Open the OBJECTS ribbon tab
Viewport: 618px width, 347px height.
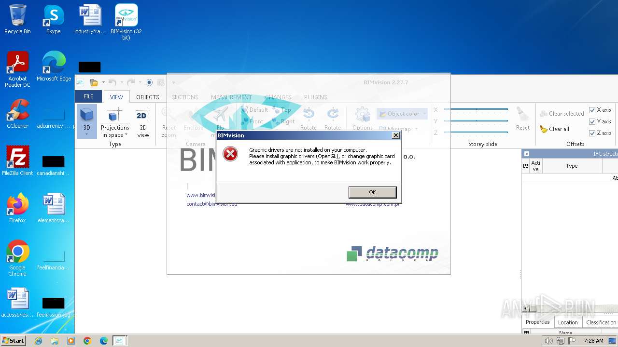(x=147, y=97)
